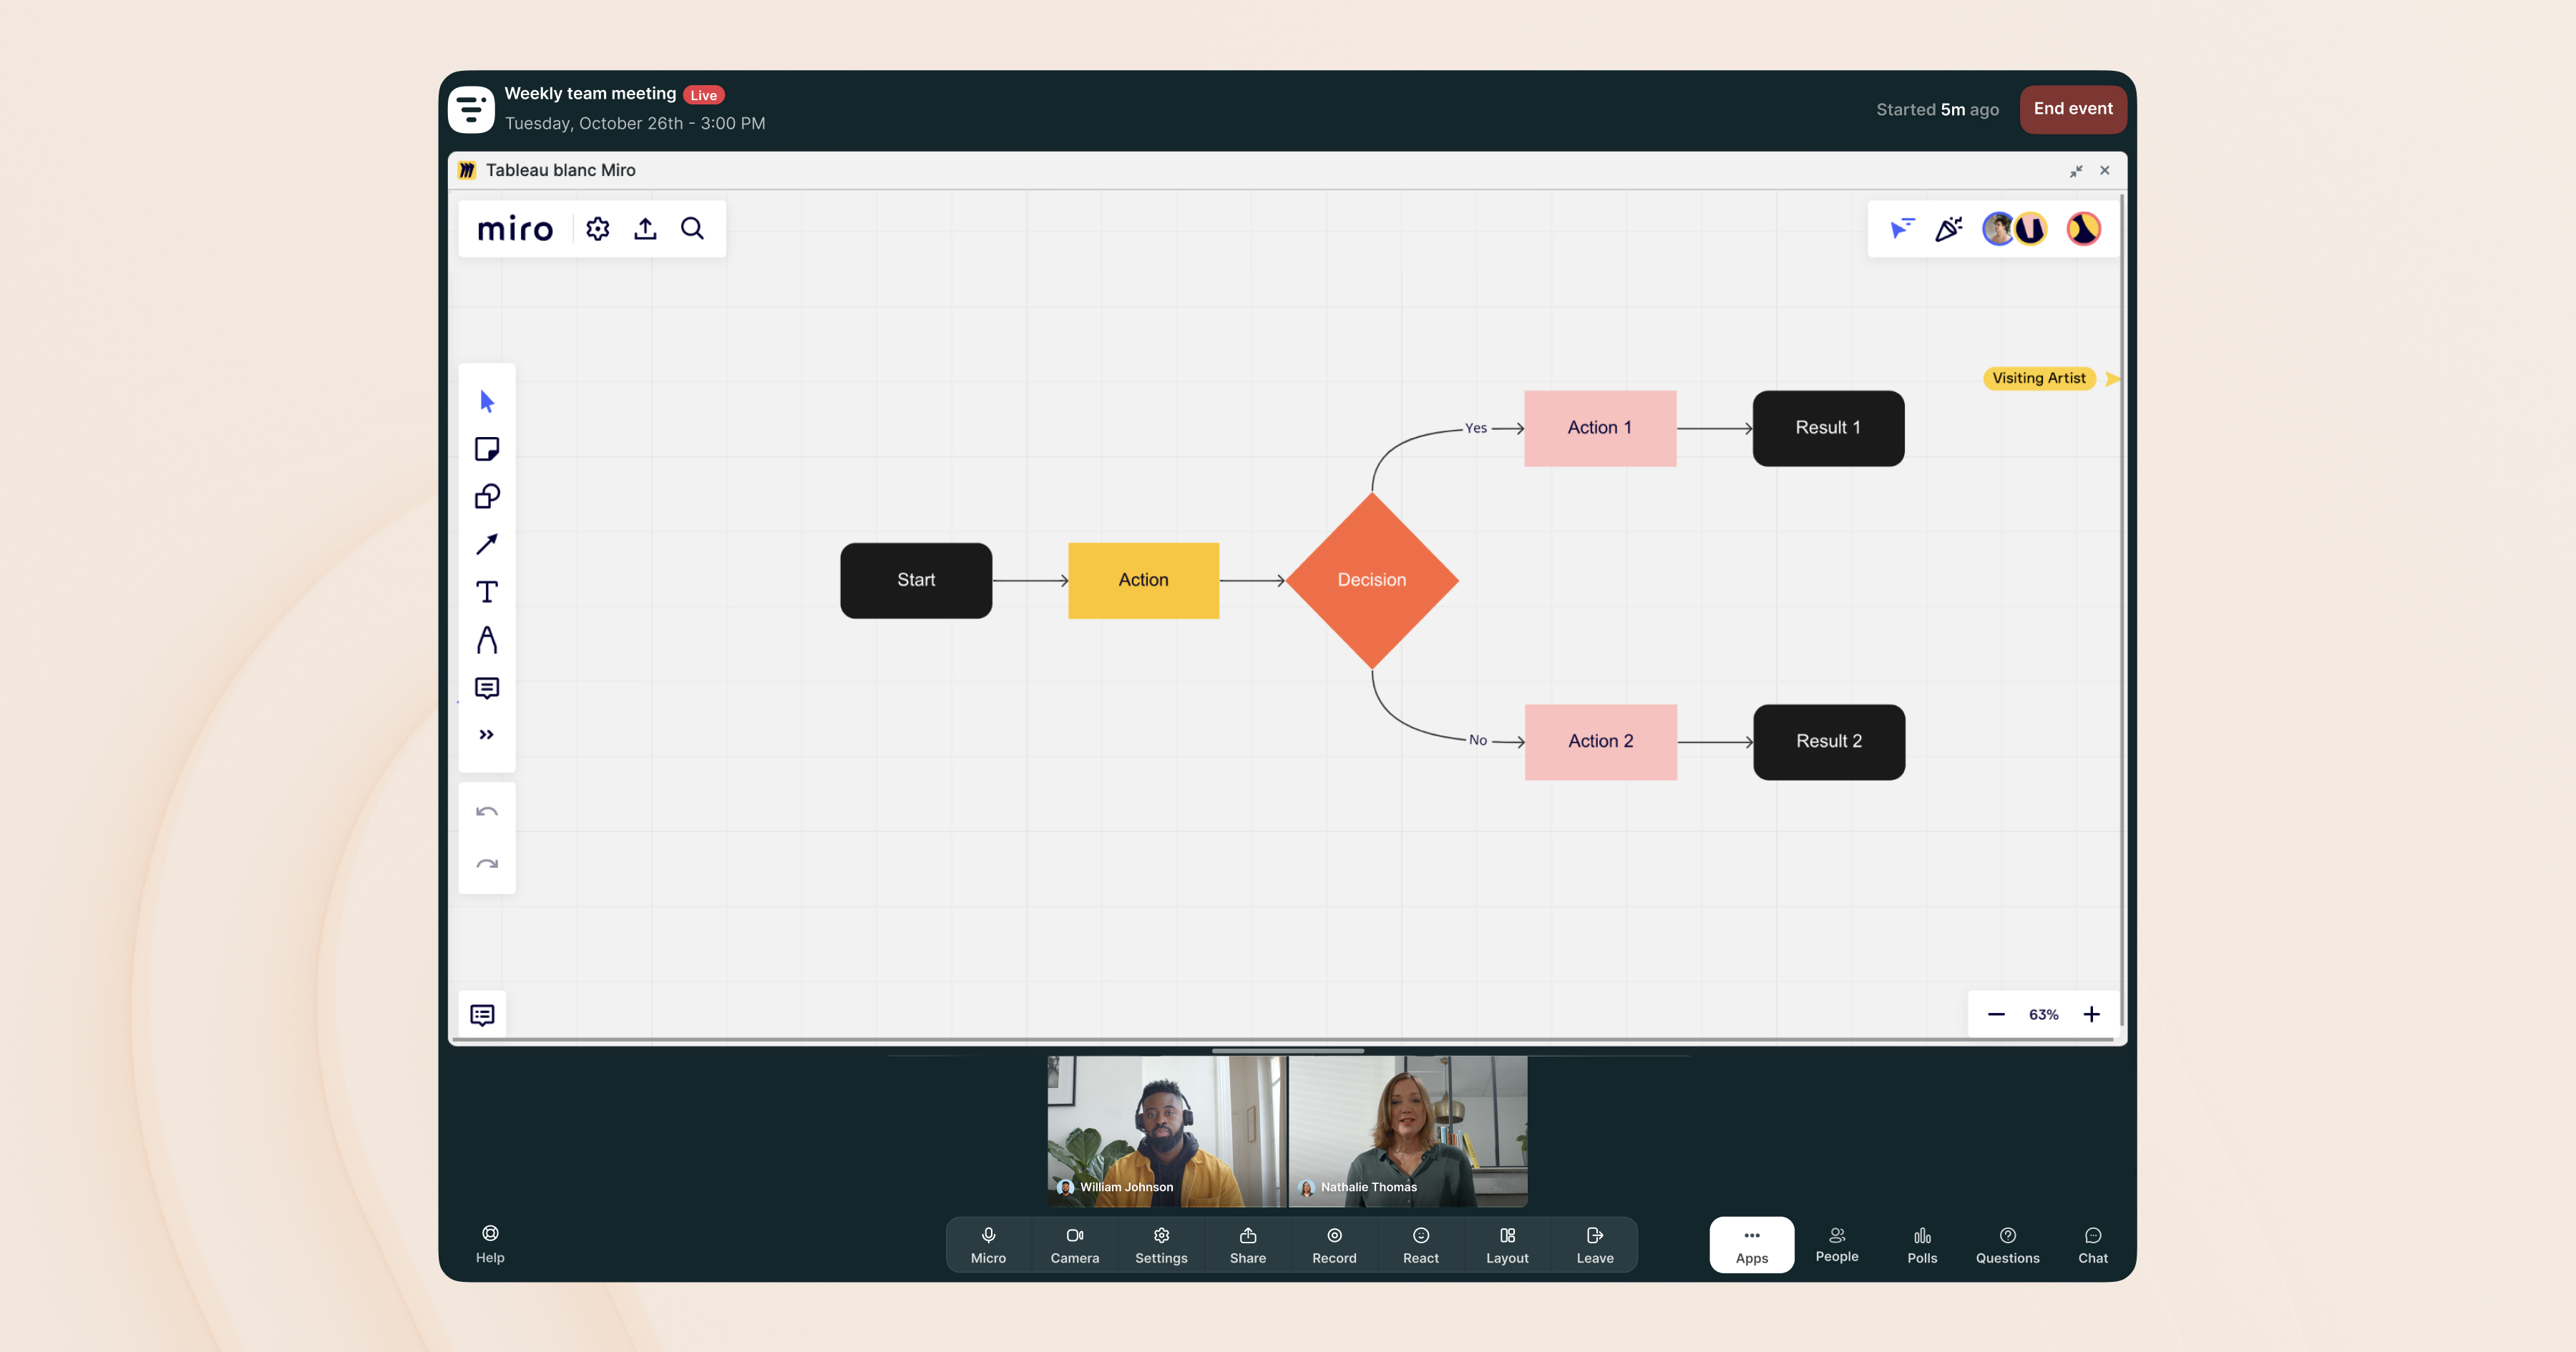This screenshot has height=1352, width=2576.
Task: Toggle the Camera on or off
Action: tap(1074, 1245)
